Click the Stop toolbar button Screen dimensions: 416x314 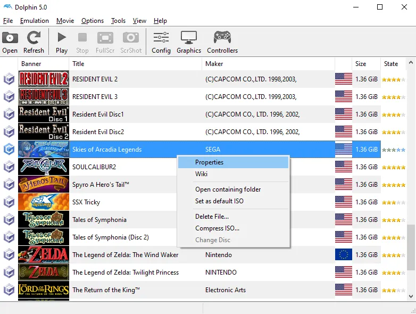tap(82, 42)
